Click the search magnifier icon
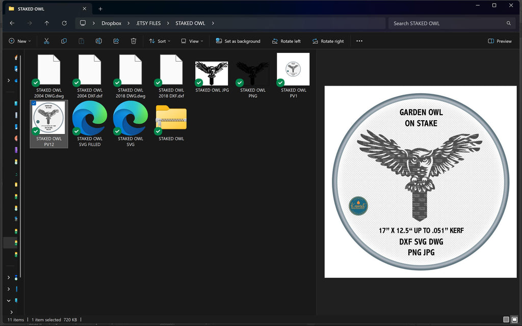522x326 pixels. tap(509, 23)
